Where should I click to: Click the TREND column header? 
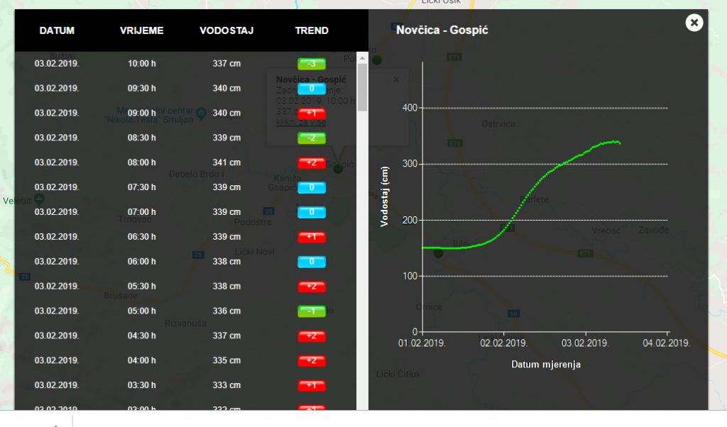click(x=312, y=30)
